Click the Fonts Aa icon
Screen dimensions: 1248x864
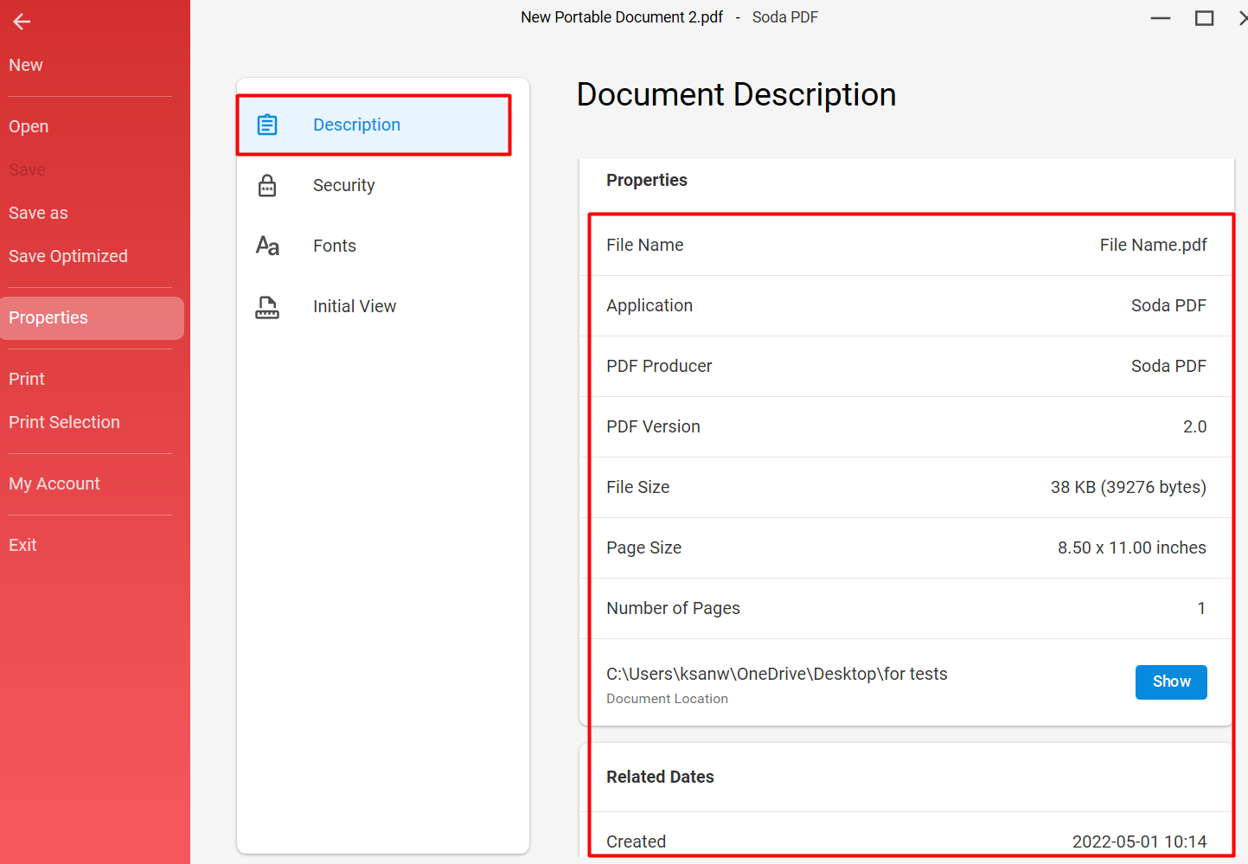pos(267,246)
